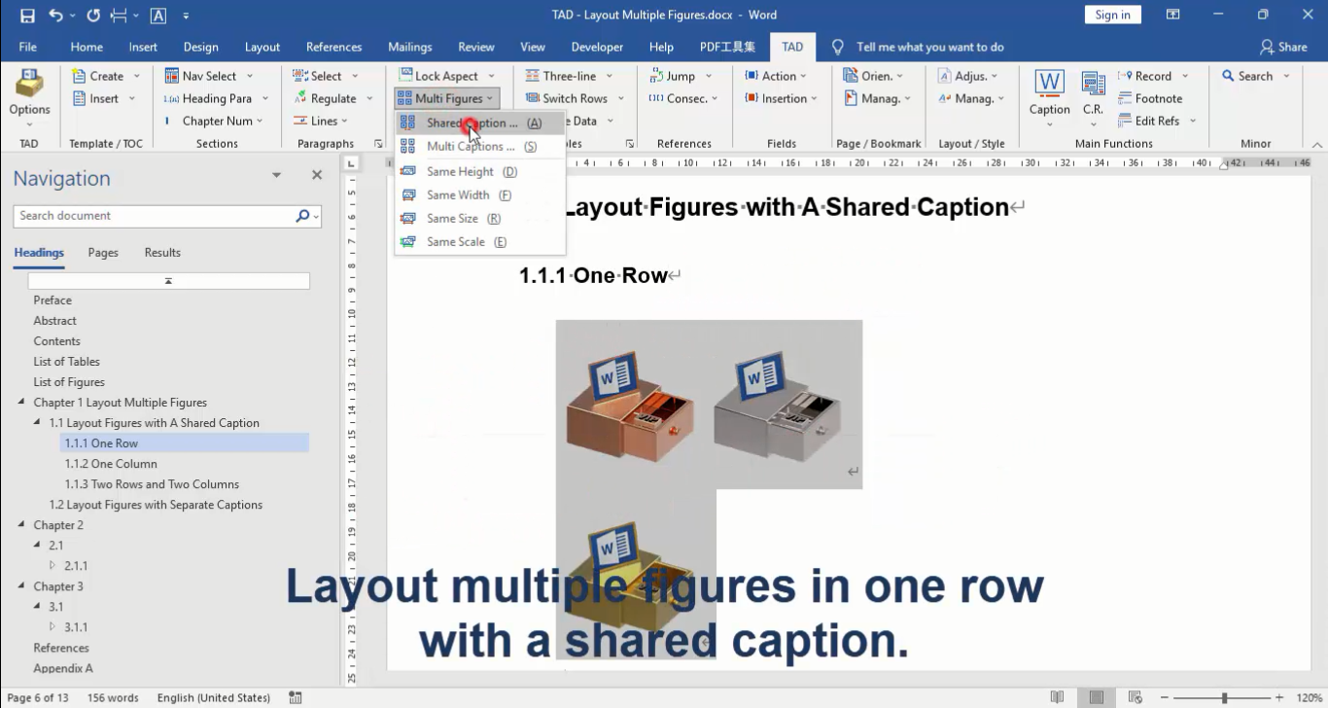
Task: Click the large Caption icon
Action: (x=1049, y=84)
